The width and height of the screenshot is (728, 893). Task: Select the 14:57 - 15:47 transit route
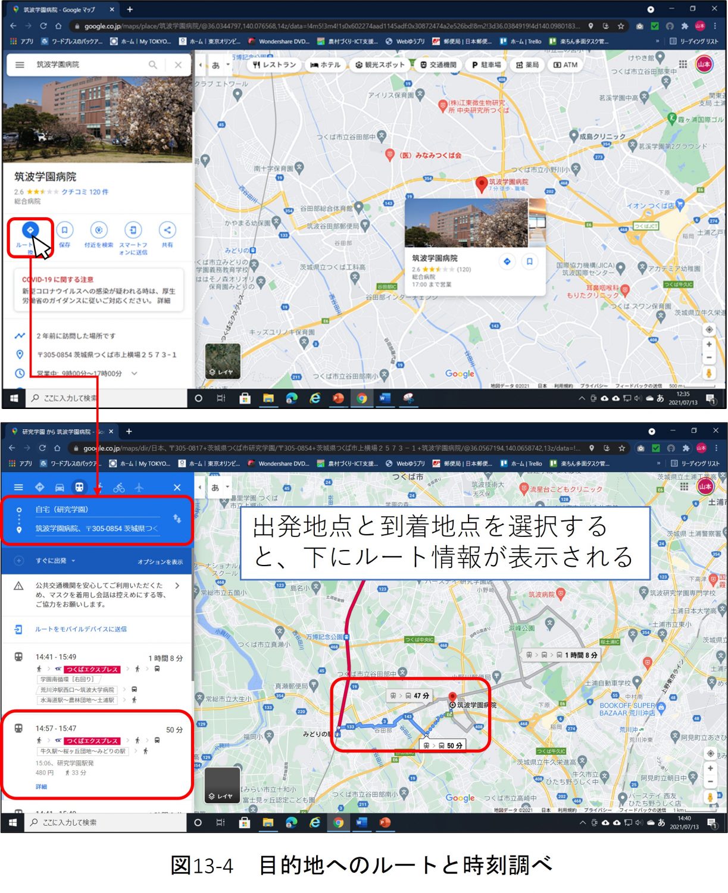point(97,756)
